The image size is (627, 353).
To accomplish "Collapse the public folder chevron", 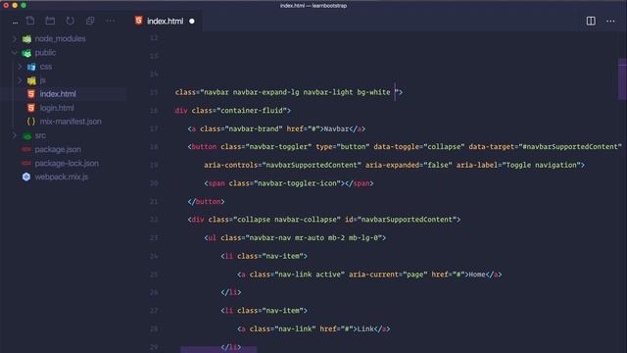I will [15, 53].
